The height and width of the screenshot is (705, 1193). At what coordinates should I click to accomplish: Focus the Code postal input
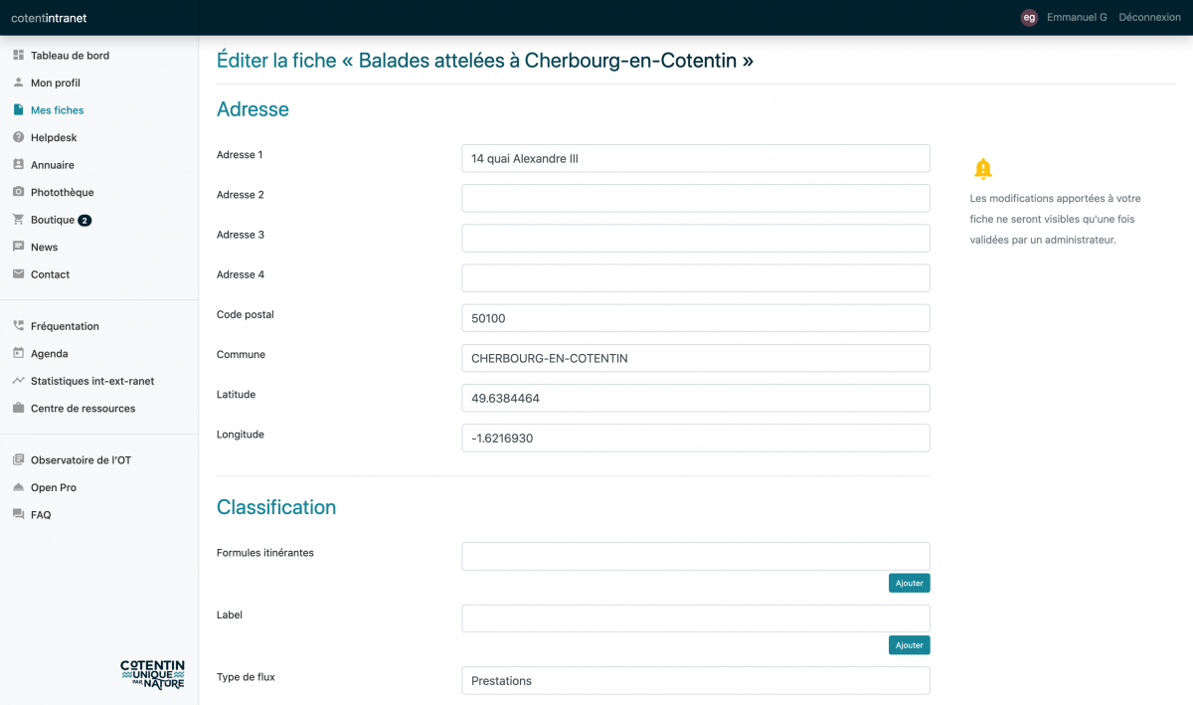[695, 318]
